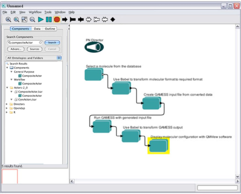The height and width of the screenshot is (194, 241).
Task: Click the Sources button
Action: click(x=35, y=49)
